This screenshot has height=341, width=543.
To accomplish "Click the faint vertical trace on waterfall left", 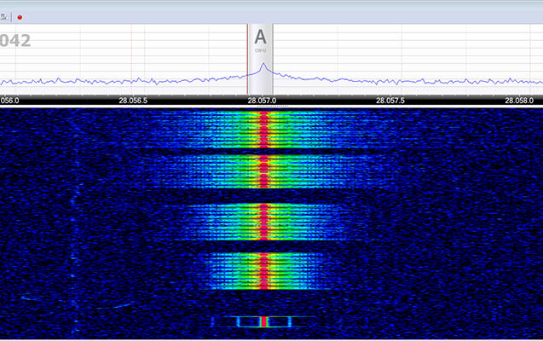I will coord(73,213).
